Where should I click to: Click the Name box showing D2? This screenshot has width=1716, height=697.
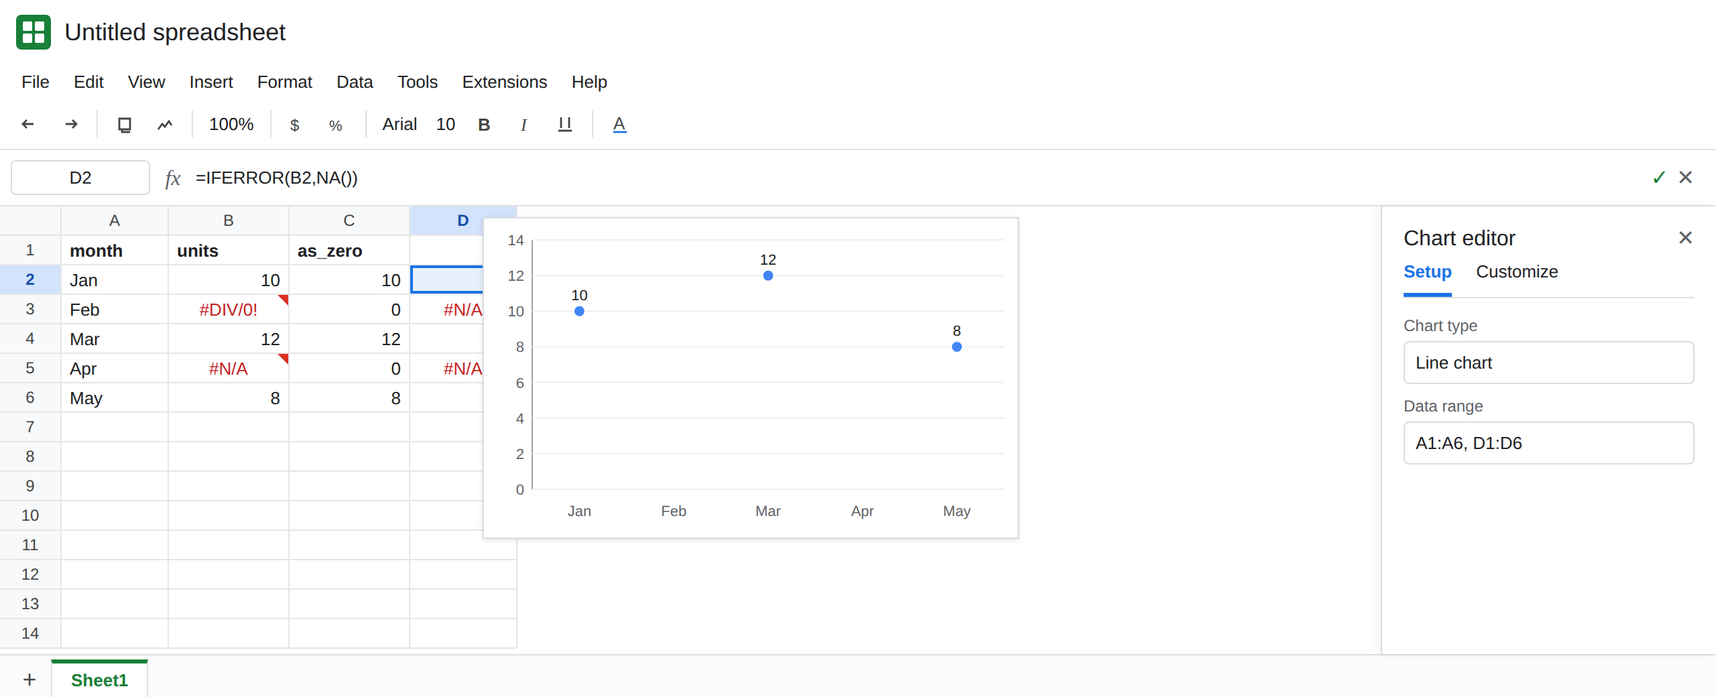(80, 178)
